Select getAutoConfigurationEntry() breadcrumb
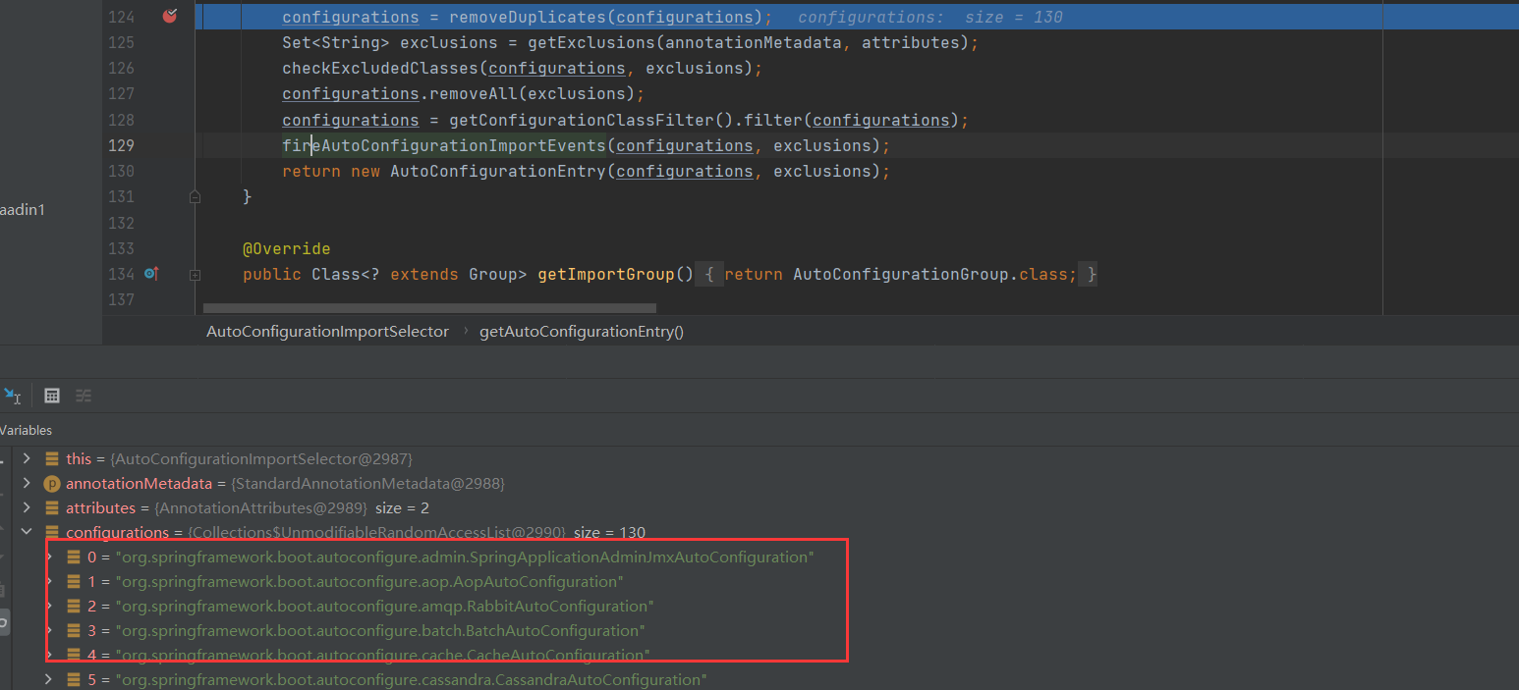The width and height of the screenshot is (1519, 690). 582,332
